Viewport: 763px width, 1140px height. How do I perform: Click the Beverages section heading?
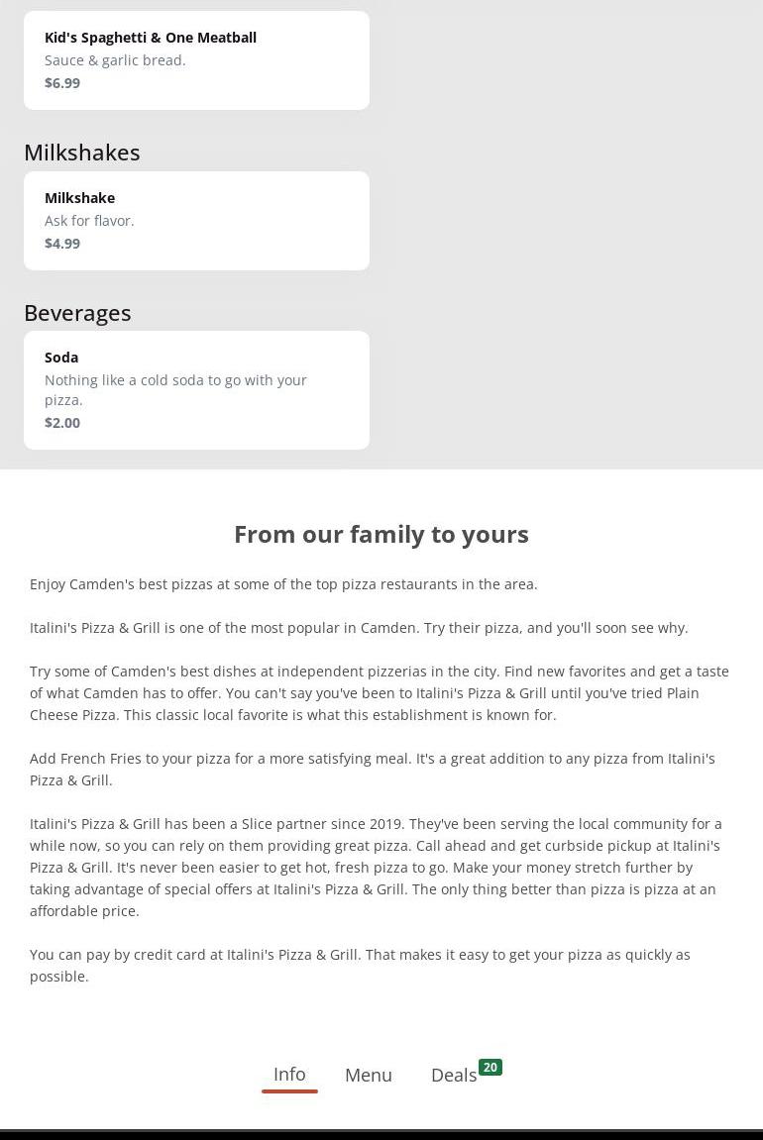click(77, 313)
